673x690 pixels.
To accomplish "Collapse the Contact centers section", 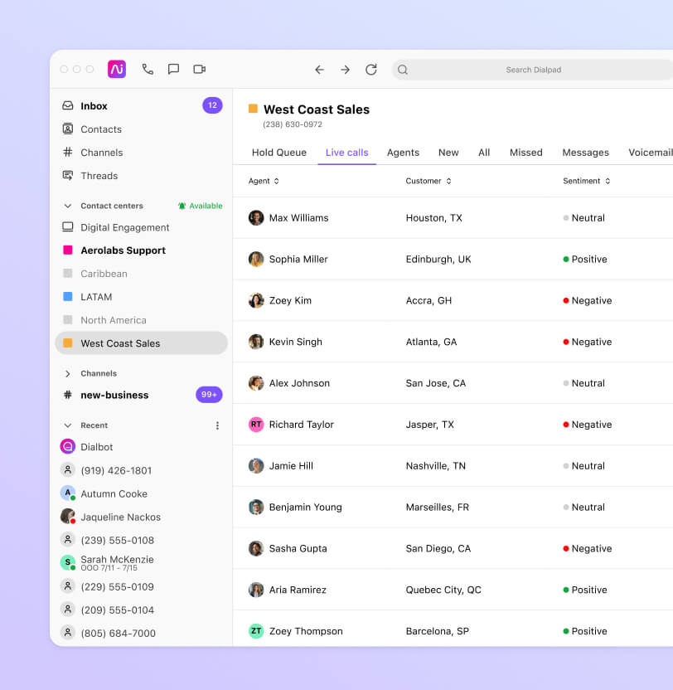I will (67, 205).
